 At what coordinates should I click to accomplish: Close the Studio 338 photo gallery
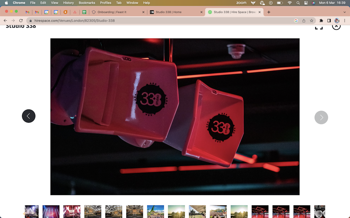coord(336,27)
